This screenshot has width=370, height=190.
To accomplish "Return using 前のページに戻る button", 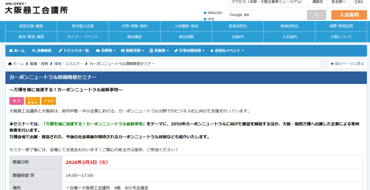I will tap(347, 64).
